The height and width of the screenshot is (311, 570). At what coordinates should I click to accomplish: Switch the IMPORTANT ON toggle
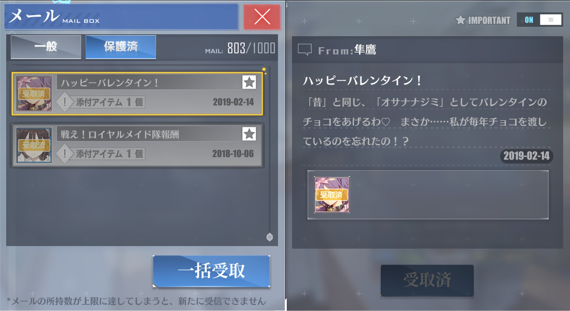pyautogui.click(x=540, y=20)
